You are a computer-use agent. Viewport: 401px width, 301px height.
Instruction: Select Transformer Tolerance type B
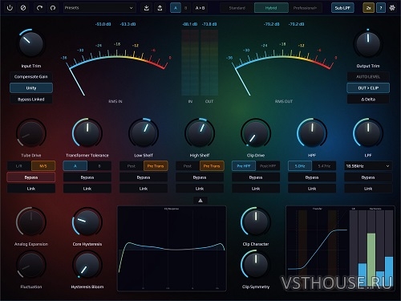pyautogui.click(x=99, y=166)
